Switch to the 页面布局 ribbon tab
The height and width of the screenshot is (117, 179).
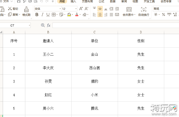pyautogui.click(x=87, y=1)
